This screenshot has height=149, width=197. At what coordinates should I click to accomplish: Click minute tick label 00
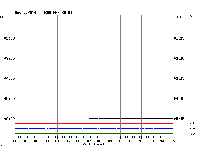15,141
